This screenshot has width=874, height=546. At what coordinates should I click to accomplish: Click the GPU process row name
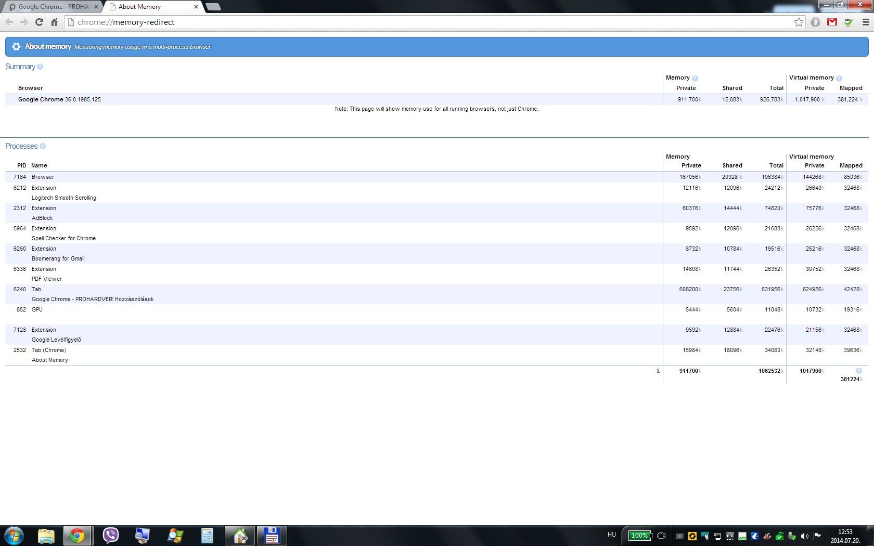pos(37,309)
